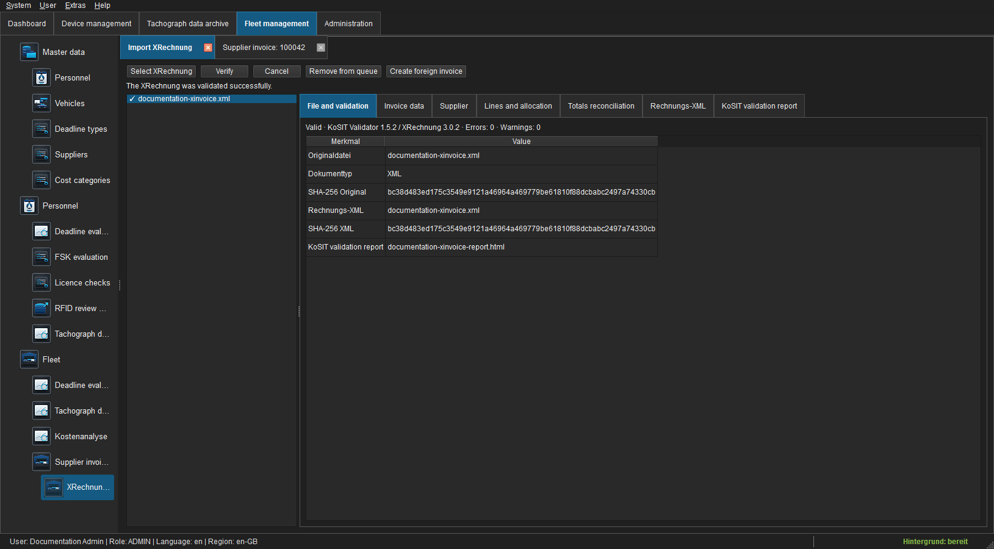Screen dimensions: 994x549
Task: Click the Value column header
Action: pos(521,142)
